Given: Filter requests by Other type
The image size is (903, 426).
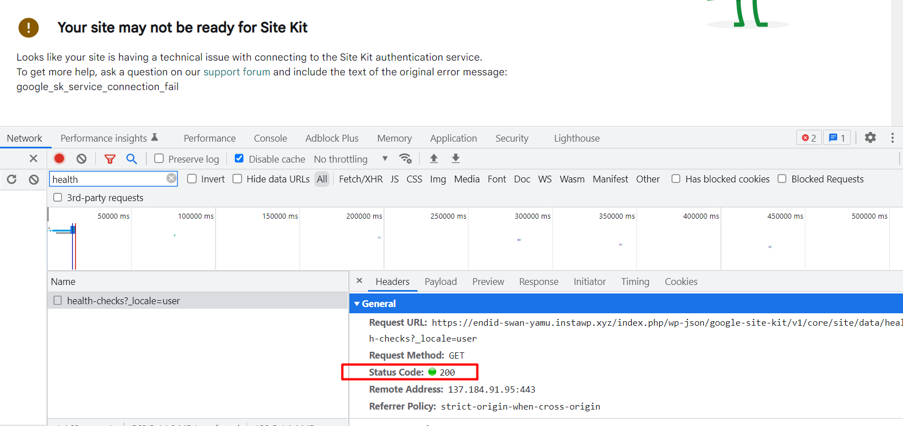Looking at the screenshot, I should pos(648,179).
